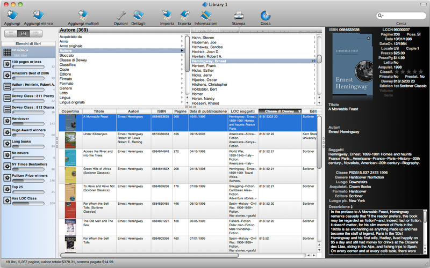
Task: Switch to grid view mode button
Action: click(35, 33)
